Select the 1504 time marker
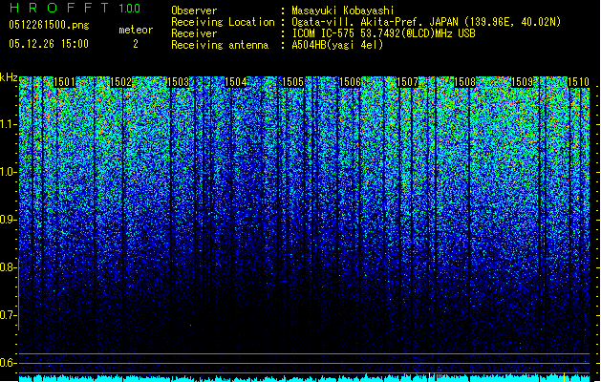Screen dimensions: 601x382 pyautogui.click(x=235, y=82)
